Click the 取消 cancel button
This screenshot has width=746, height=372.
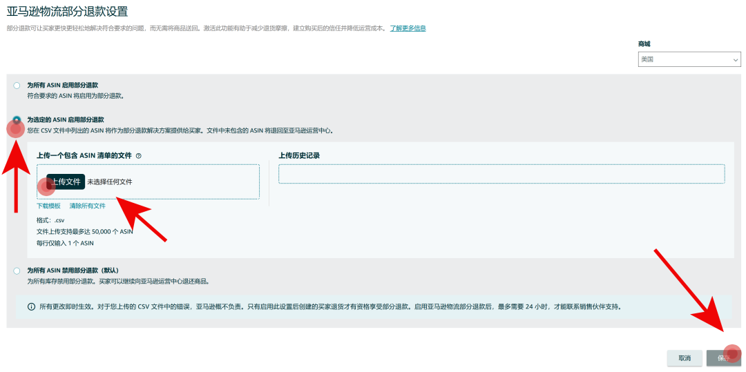tap(685, 358)
